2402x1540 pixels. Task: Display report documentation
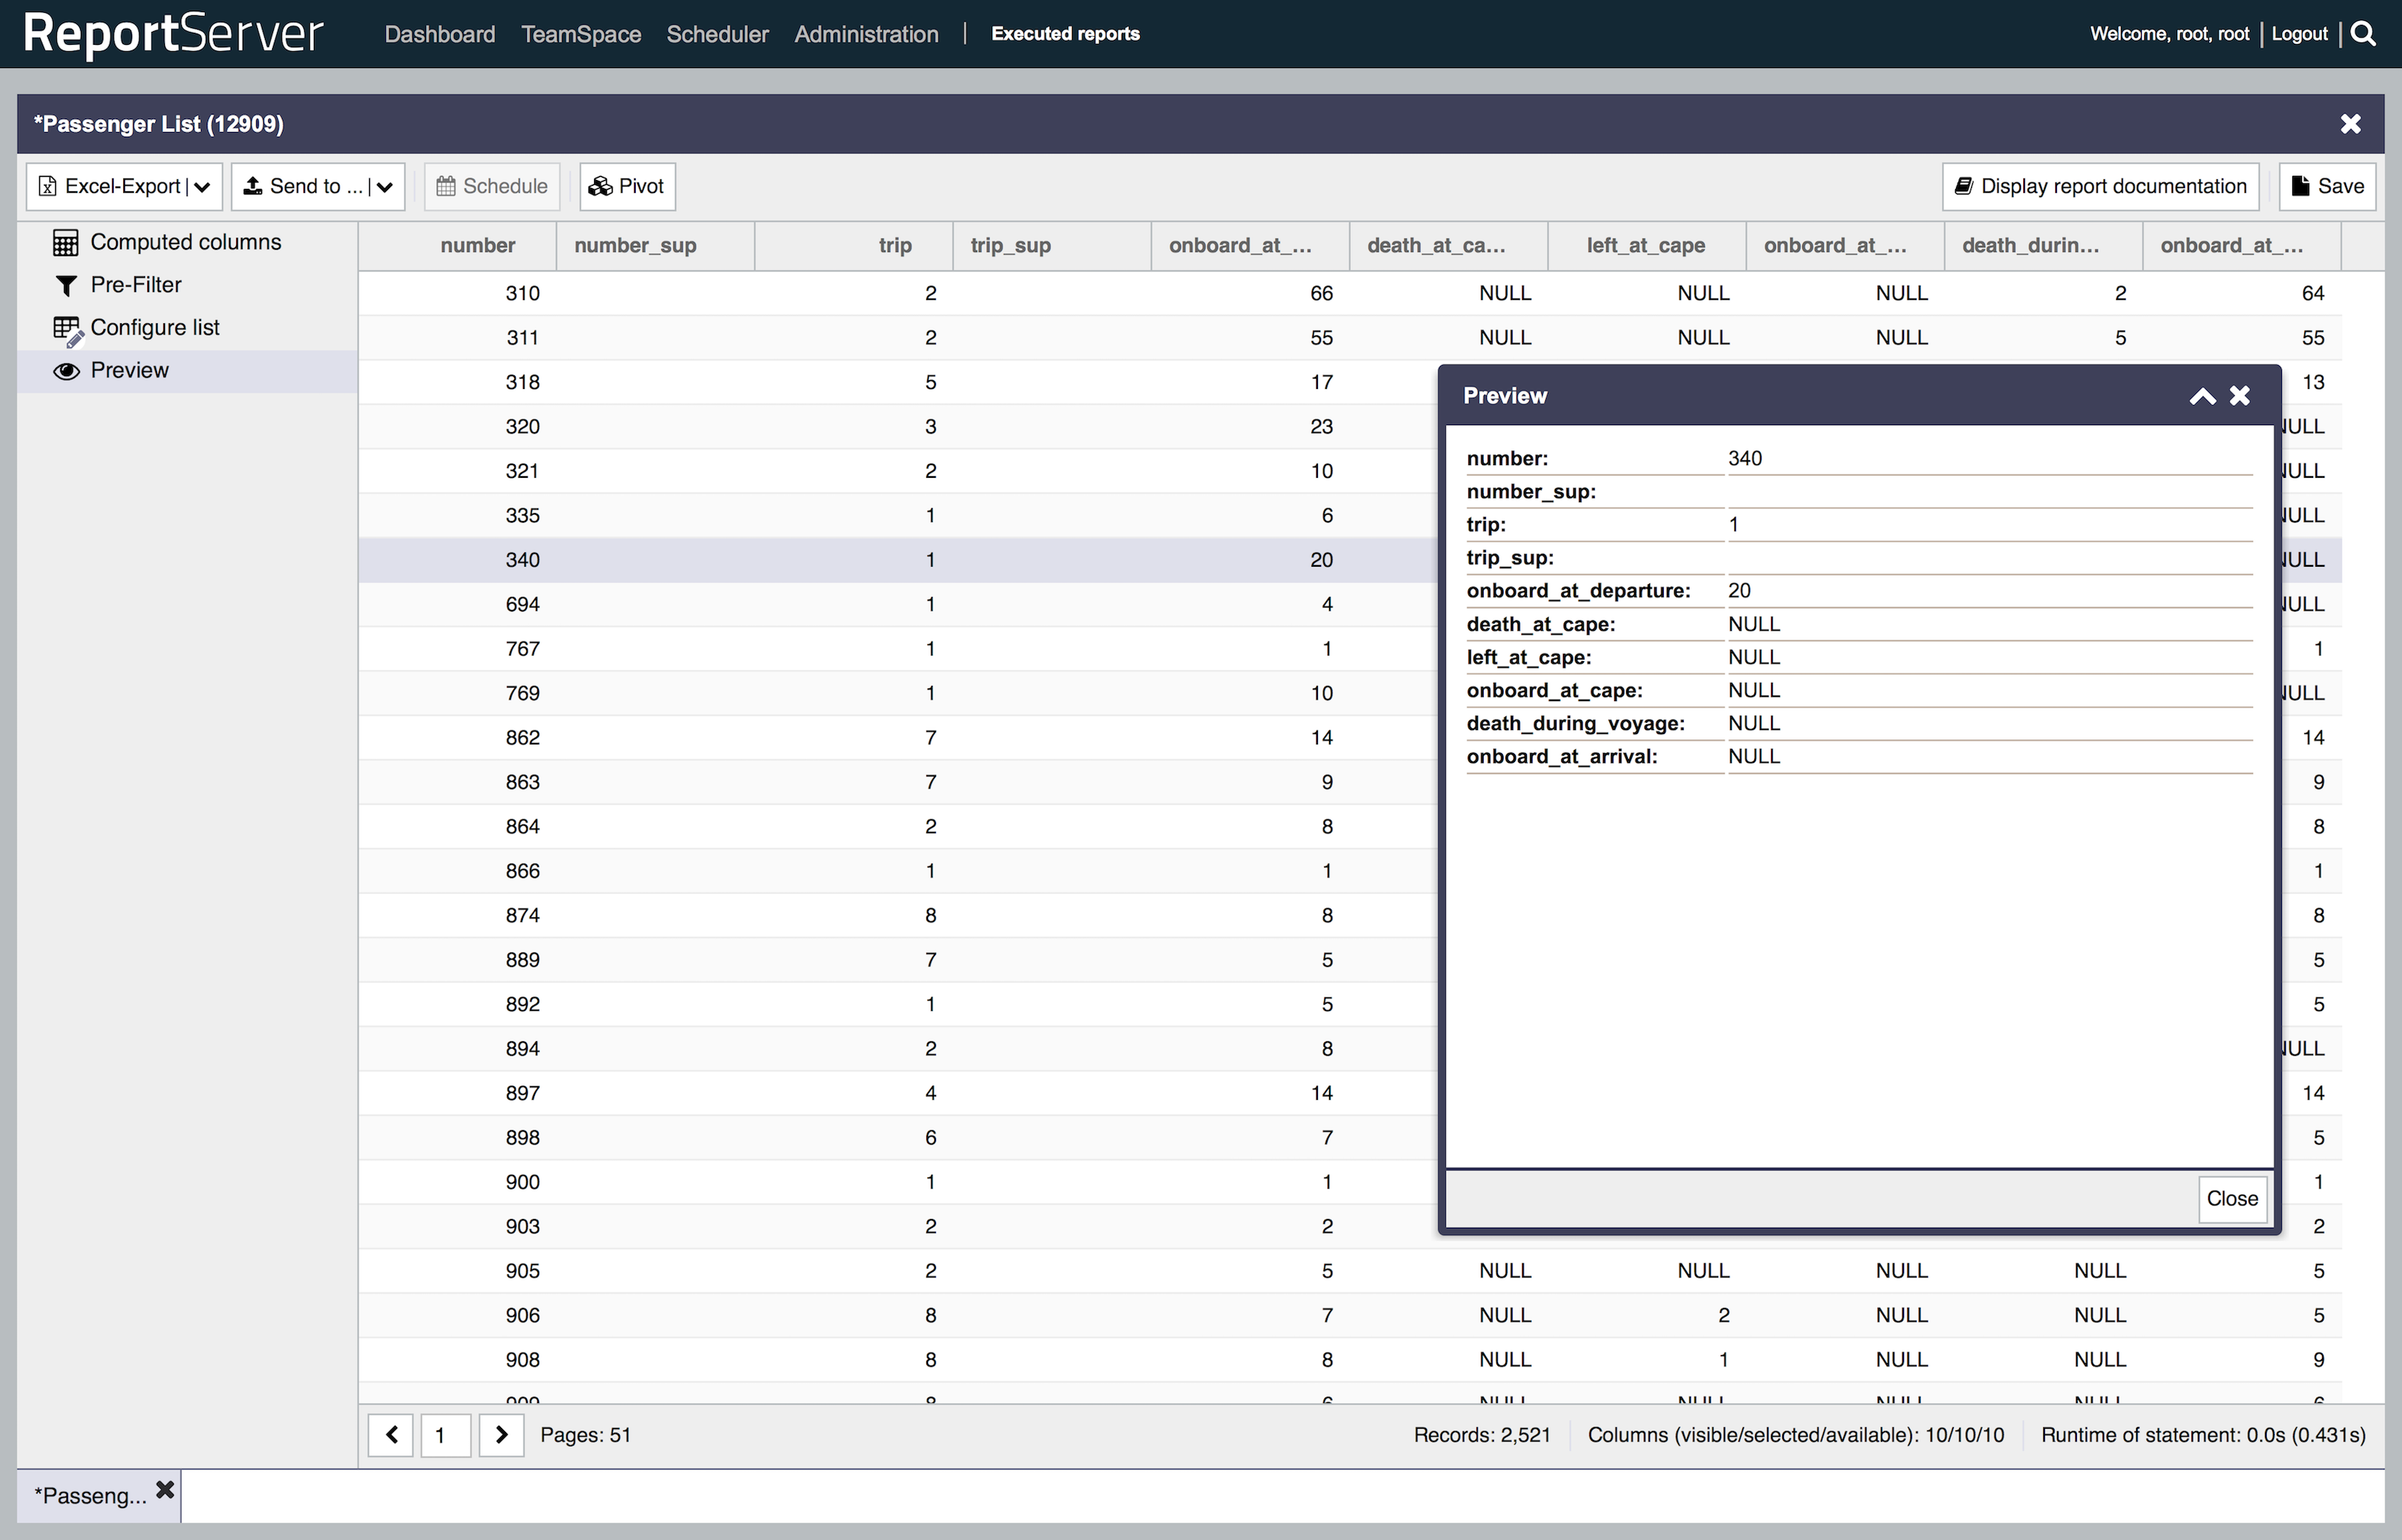(x=2099, y=187)
